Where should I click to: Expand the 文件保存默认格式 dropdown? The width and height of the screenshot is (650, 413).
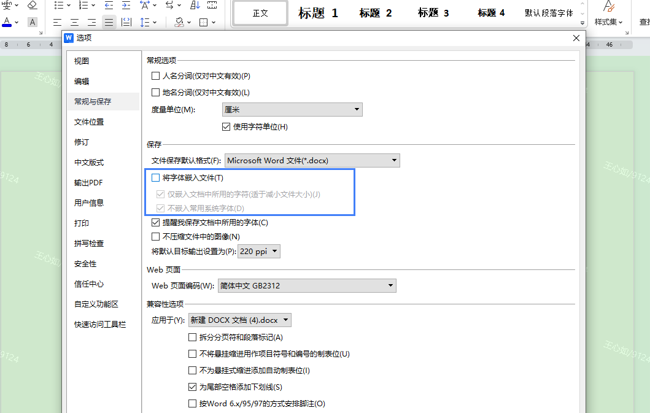pos(312,161)
